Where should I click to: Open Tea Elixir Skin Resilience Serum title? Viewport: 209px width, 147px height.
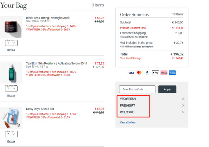56,63
